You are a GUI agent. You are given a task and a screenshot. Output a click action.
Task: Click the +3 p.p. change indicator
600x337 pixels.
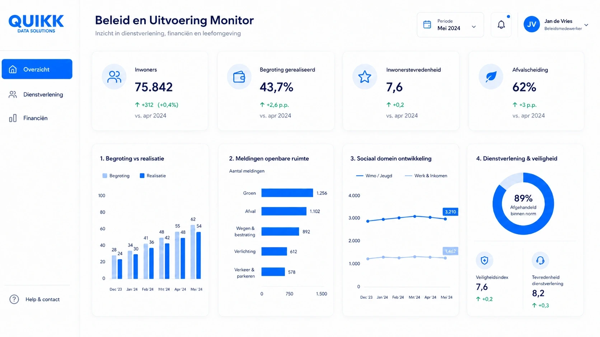(x=524, y=105)
